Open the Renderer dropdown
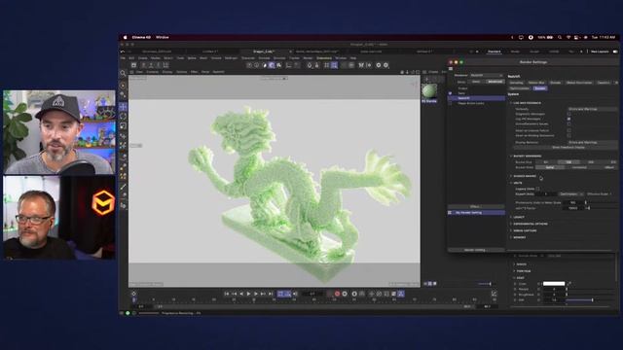Screen dimensions: 623x350 [487, 75]
